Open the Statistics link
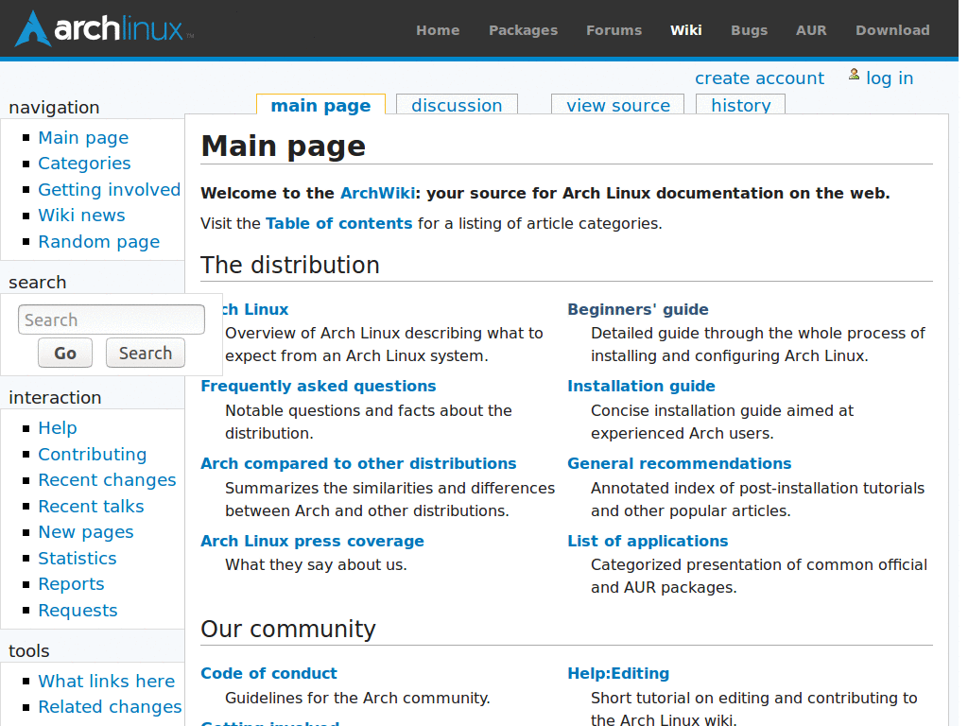This screenshot has height=726, width=968. (78, 559)
